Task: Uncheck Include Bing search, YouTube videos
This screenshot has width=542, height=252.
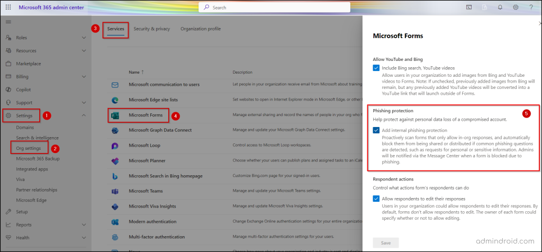Action: (376, 68)
